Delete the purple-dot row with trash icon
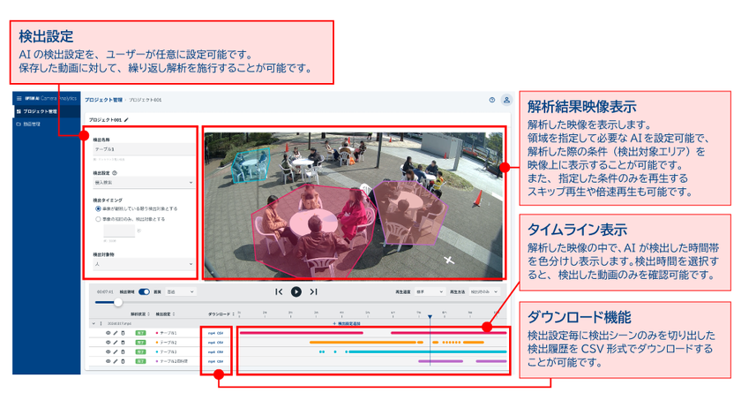The width and height of the screenshot is (741, 408). tap(123, 361)
